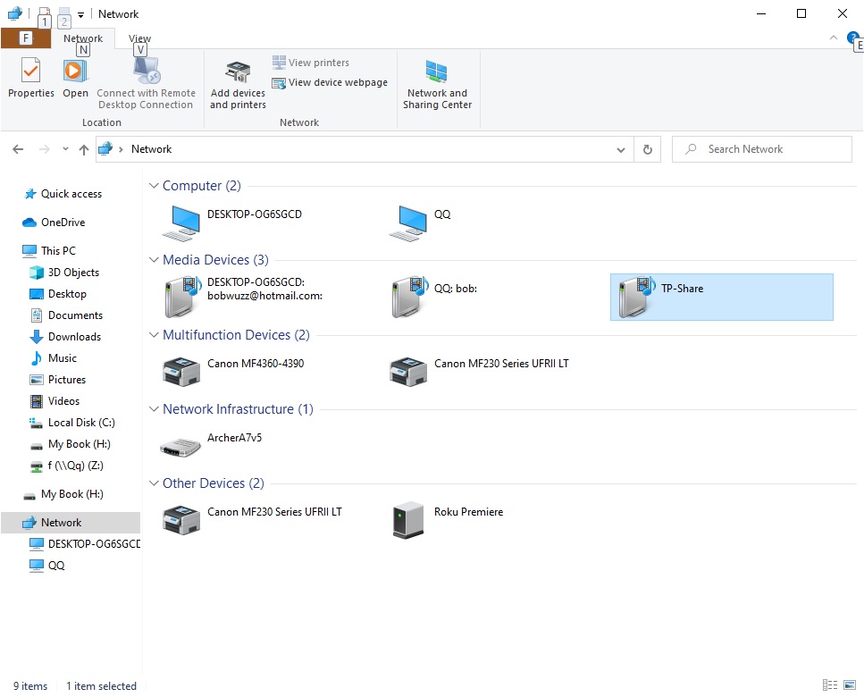Click the Properties ribbon icon
This screenshot has width=864, height=697.
coord(31,79)
